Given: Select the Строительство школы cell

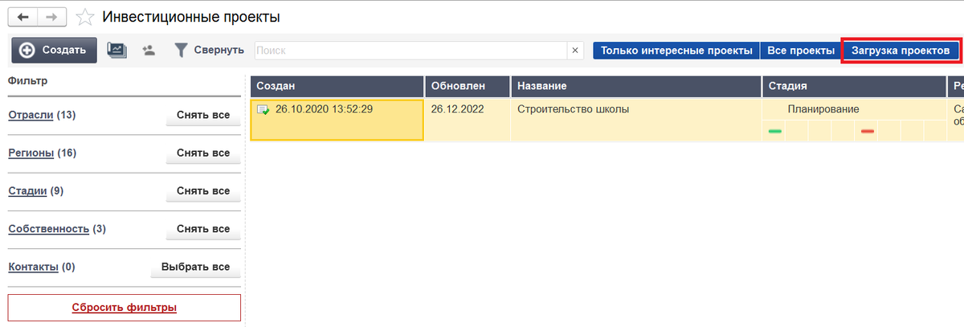Looking at the screenshot, I should (x=636, y=120).
